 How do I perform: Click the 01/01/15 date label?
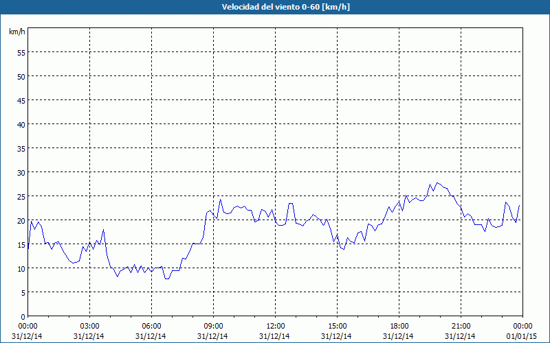(522, 336)
